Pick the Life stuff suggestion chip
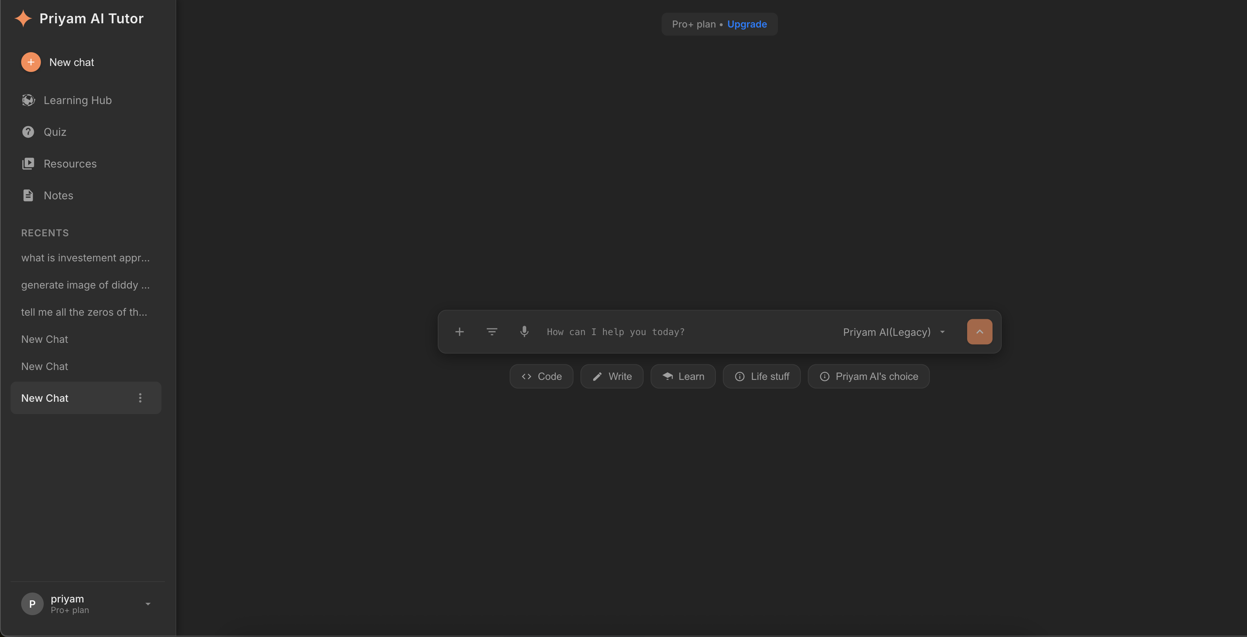 [x=761, y=376]
